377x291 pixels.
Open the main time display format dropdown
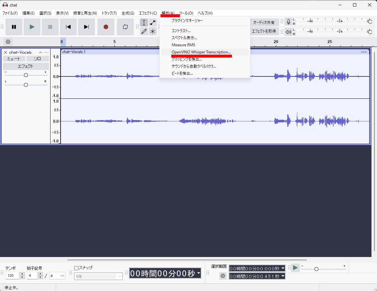(199, 273)
